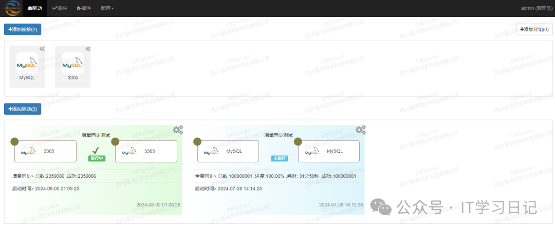555x230 pixels.
Task: Expand the 配置 dropdown menu
Action: coord(107,8)
